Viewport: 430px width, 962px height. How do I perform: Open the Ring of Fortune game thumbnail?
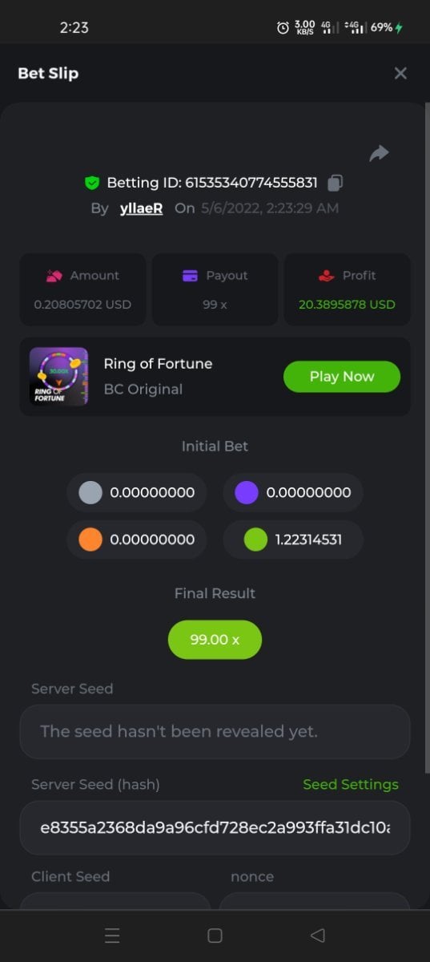(58, 377)
